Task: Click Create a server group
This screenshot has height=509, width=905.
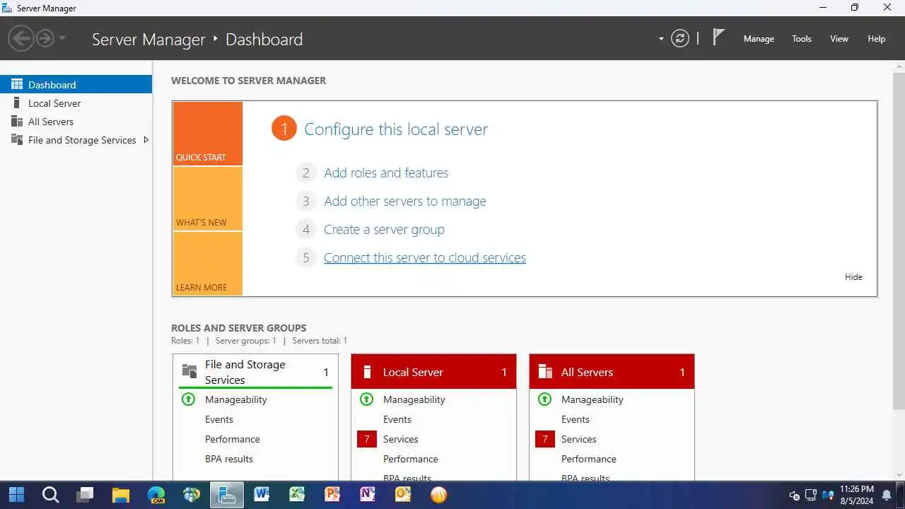Action: 384,229
